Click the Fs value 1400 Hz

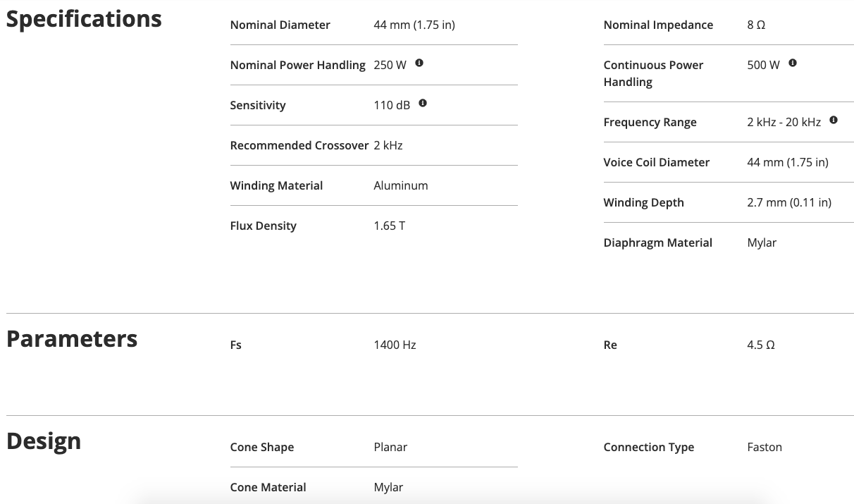(x=395, y=345)
